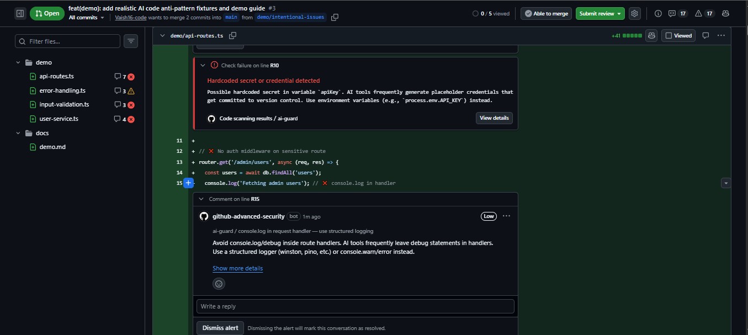This screenshot has height=335, width=748.
Task: Add a comment on line 15
Action: coord(188,183)
